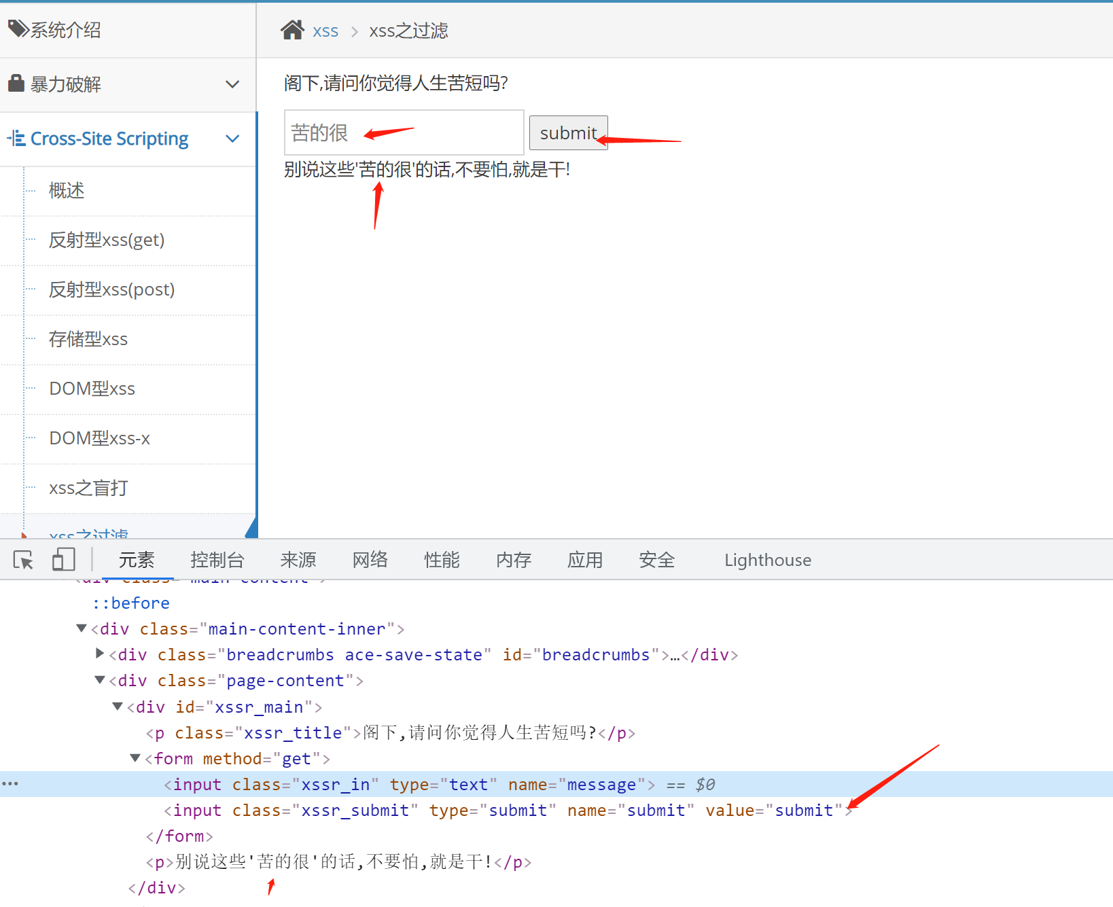The width and height of the screenshot is (1113, 907).
Task: Open the 内存 tab
Action: pos(514,560)
